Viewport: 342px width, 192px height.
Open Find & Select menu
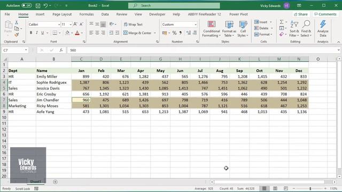click(306, 29)
